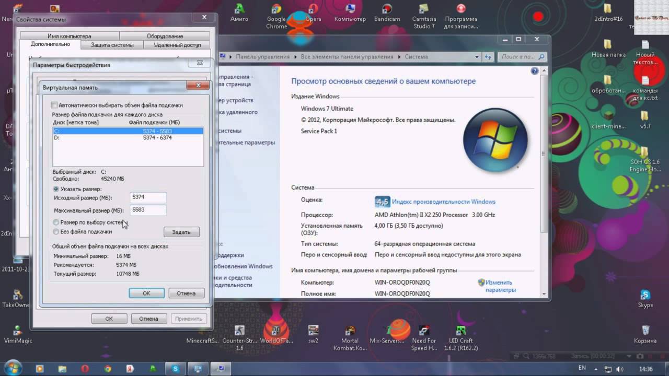
Task: Expand the Панель управления breadcrumb arrow
Action: 295,57
